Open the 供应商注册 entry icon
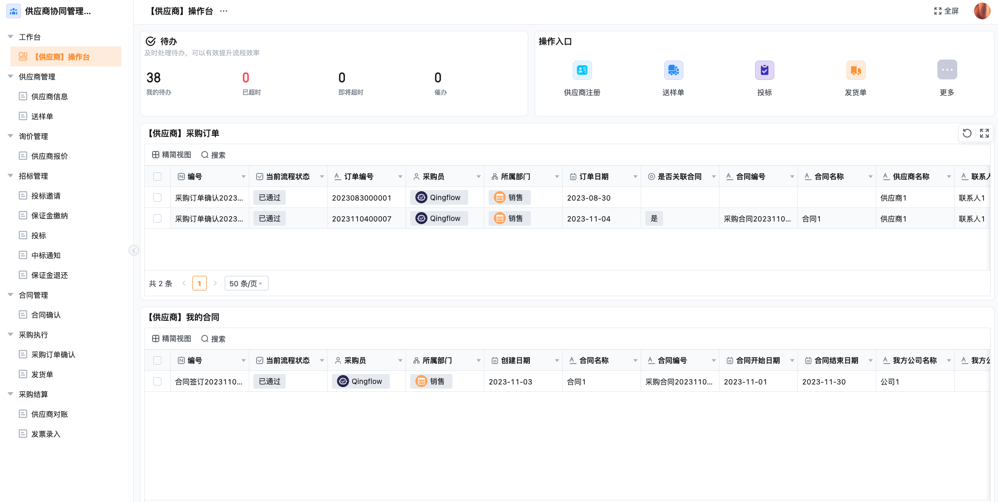The image size is (998, 502). pos(582,70)
